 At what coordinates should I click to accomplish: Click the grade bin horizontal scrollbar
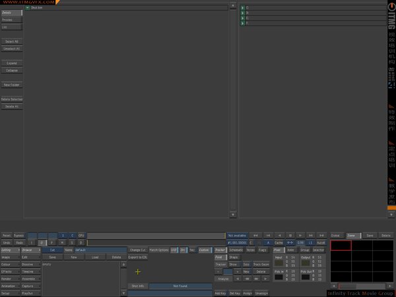point(362,286)
